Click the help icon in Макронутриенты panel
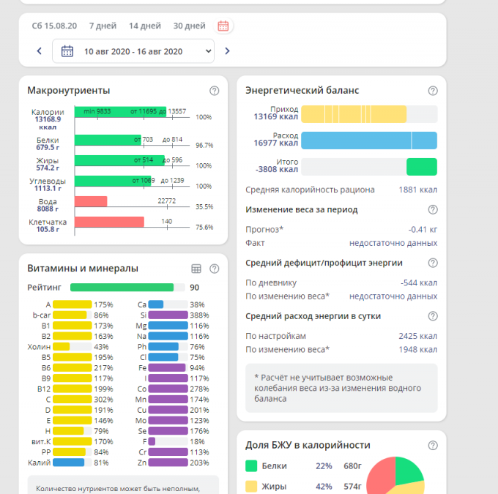 [x=214, y=91]
